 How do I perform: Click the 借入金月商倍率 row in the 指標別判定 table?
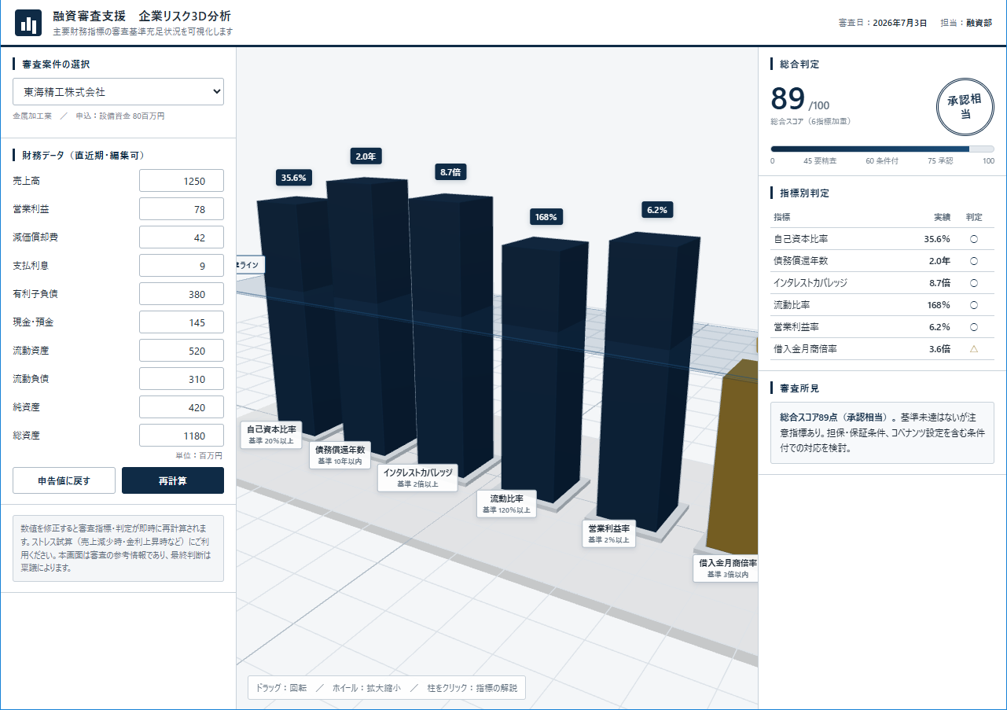[882, 349]
